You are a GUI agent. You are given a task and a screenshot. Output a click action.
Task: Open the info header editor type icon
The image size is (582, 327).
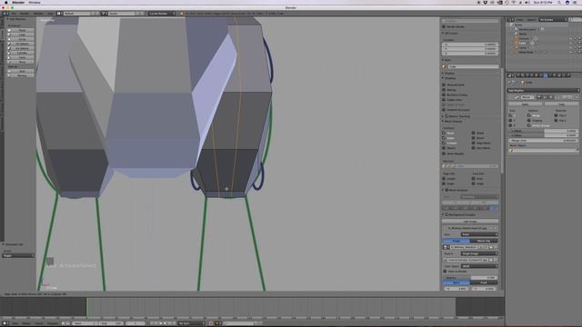[6, 14]
